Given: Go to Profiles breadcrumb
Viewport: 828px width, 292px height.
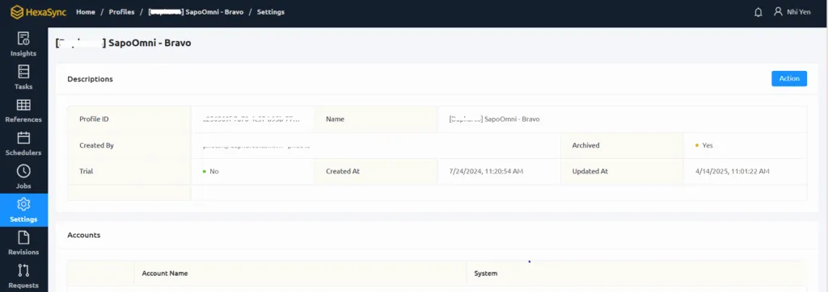Looking at the screenshot, I should coord(121,11).
